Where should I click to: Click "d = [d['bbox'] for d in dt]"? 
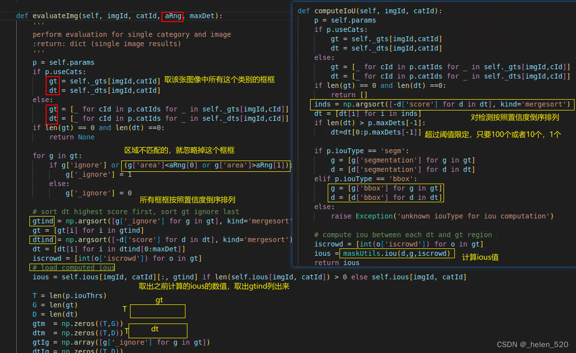click(386, 197)
